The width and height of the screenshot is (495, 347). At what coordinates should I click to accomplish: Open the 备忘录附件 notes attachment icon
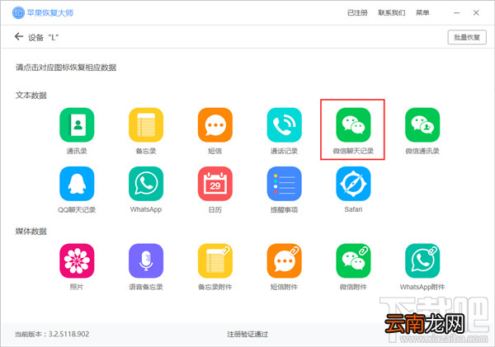tap(215, 260)
